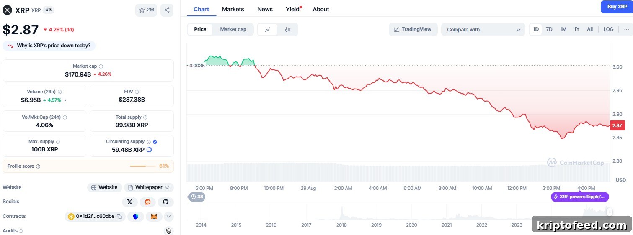The width and height of the screenshot is (633, 235).
Task: Click the circulating supply progress ring
Action: 149,150
